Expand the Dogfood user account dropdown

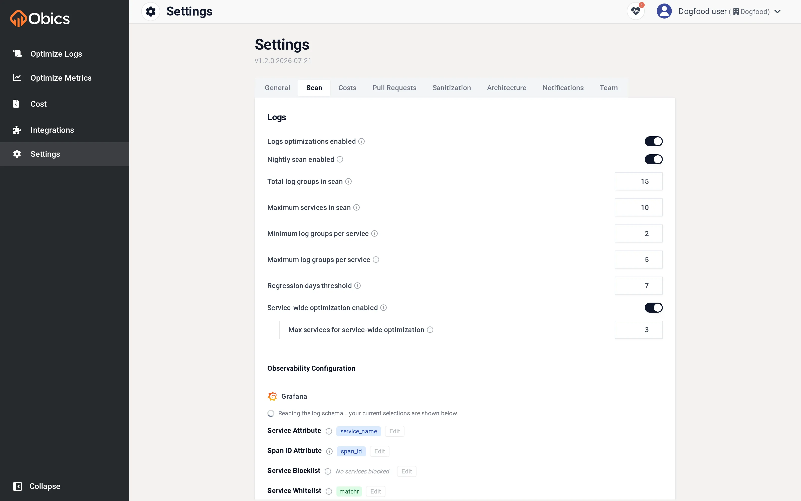(x=777, y=12)
